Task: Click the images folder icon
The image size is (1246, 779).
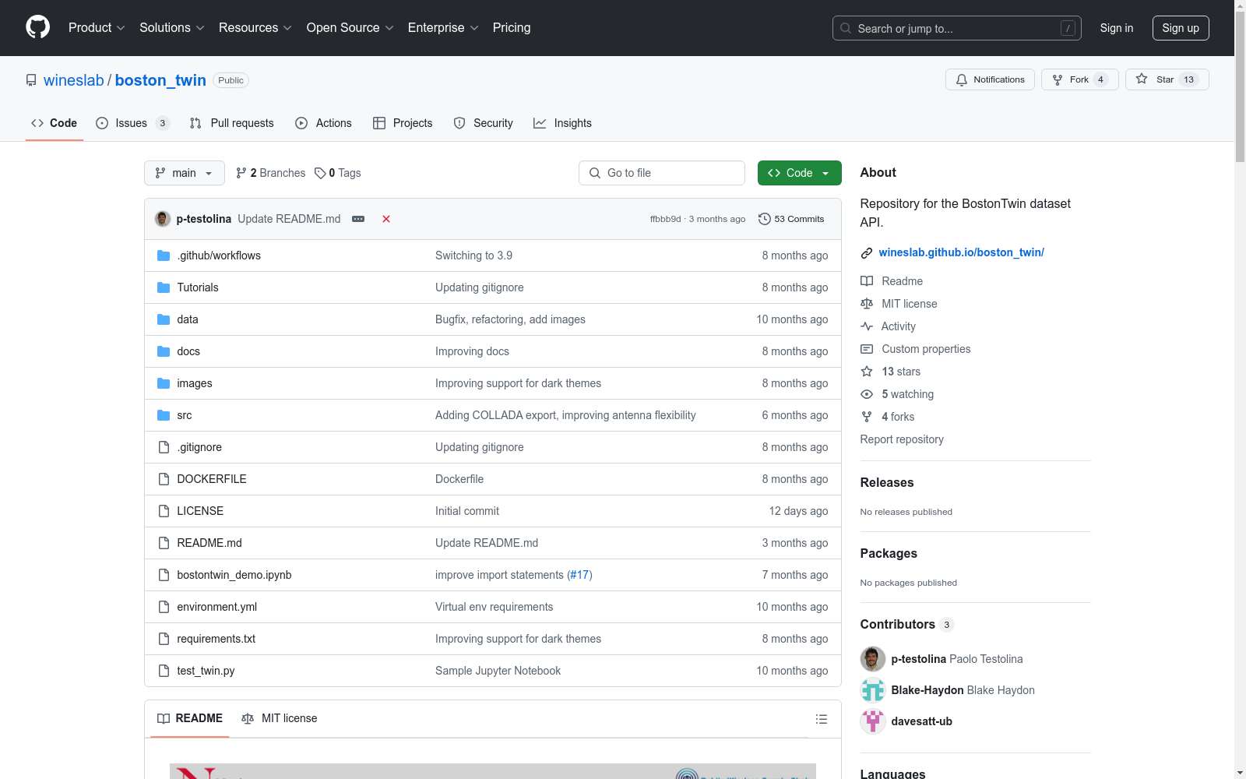Action: (164, 383)
